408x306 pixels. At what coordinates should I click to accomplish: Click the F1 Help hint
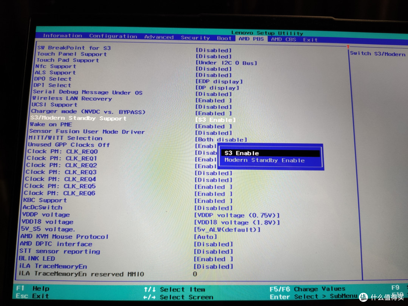[33, 288]
